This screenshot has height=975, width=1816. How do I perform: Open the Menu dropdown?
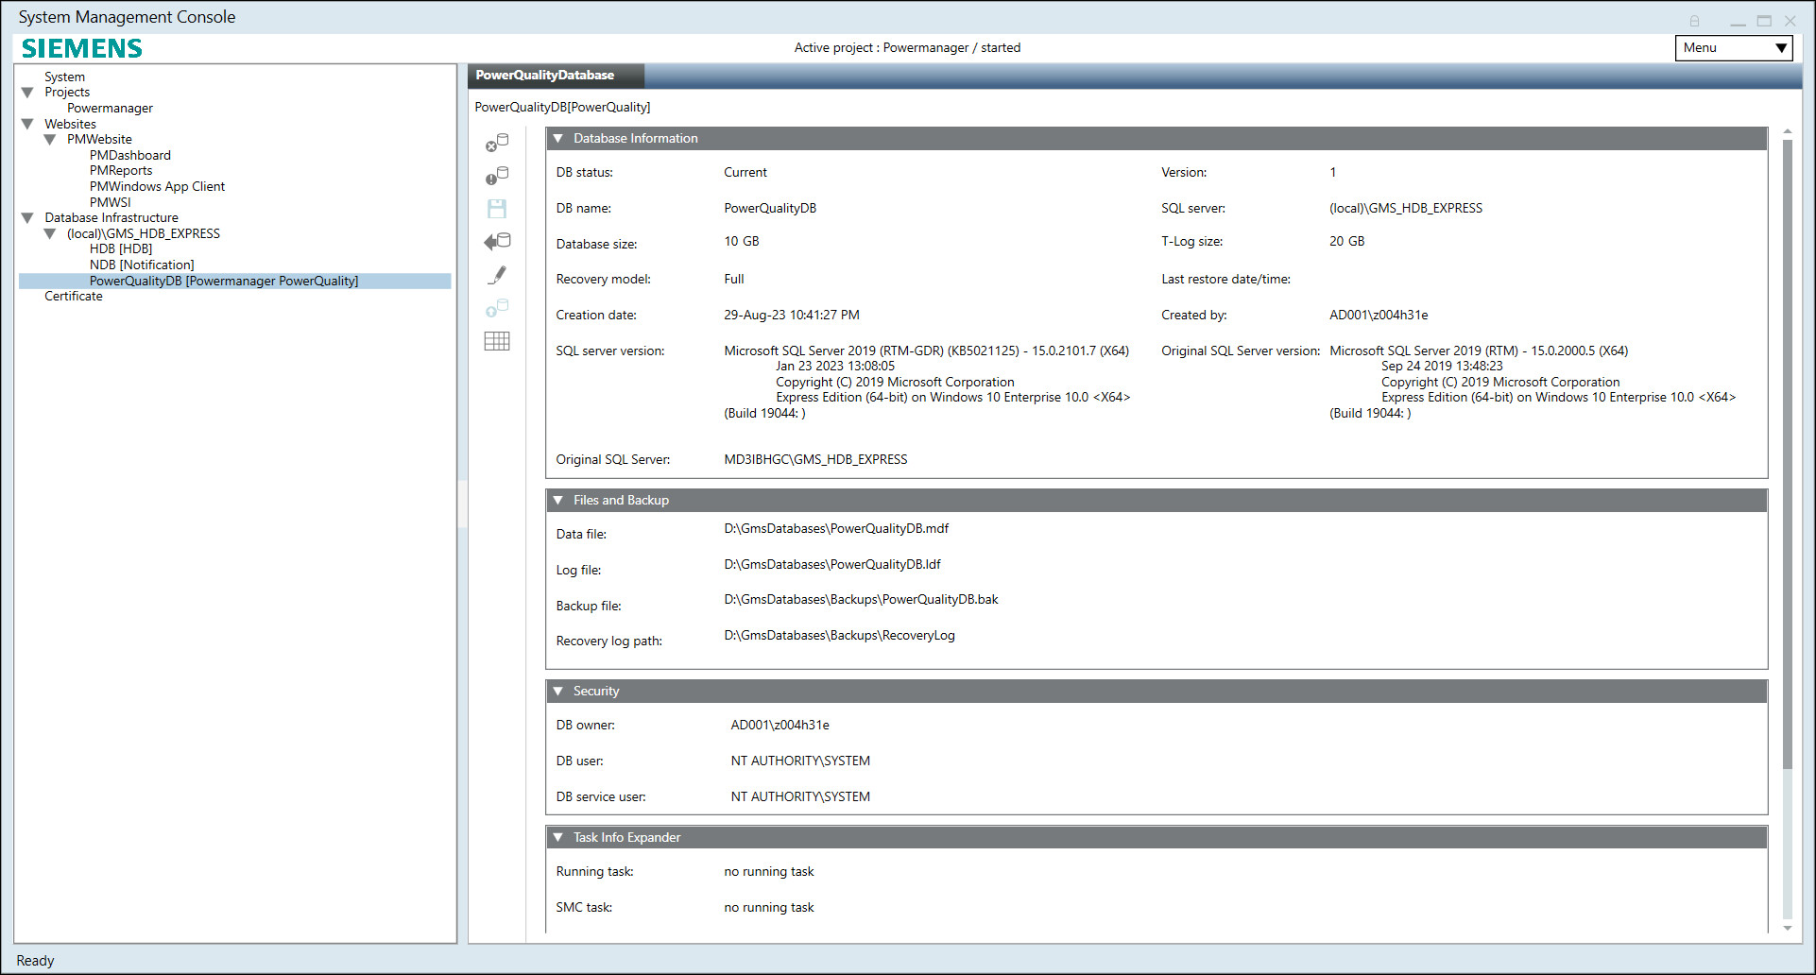(x=1734, y=48)
